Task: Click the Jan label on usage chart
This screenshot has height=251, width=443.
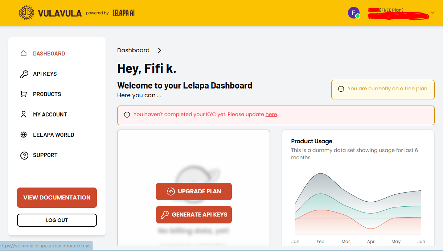Action: [295, 242]
